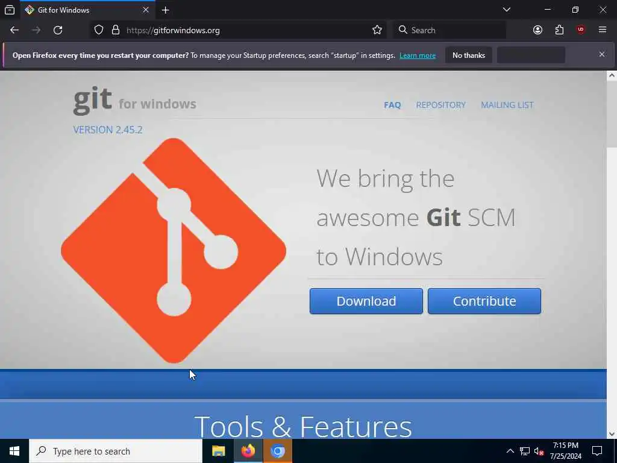Click the No thanks button
This screenshot has width=617, height=463.
(x=469, y=55)
